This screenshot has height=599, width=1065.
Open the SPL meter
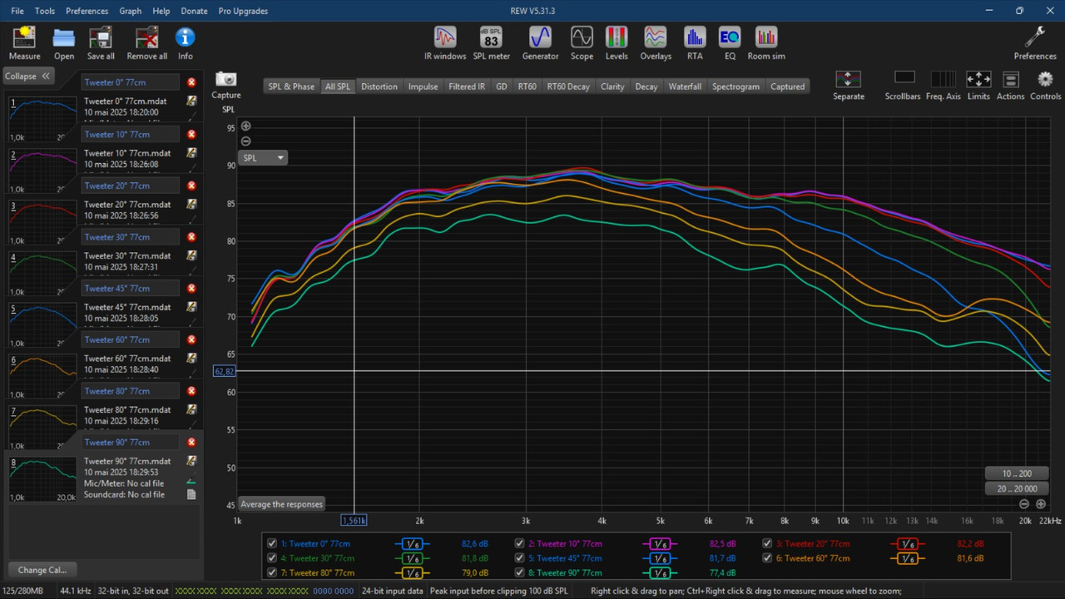click(491, 43)
